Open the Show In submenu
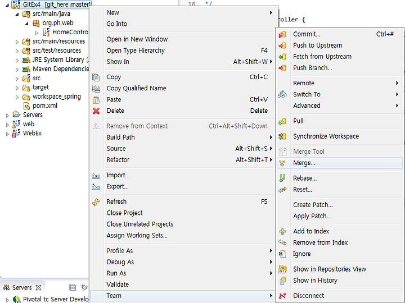Viewport: 405px width, 303px height. pyautogui.click(x=182, y=62)
